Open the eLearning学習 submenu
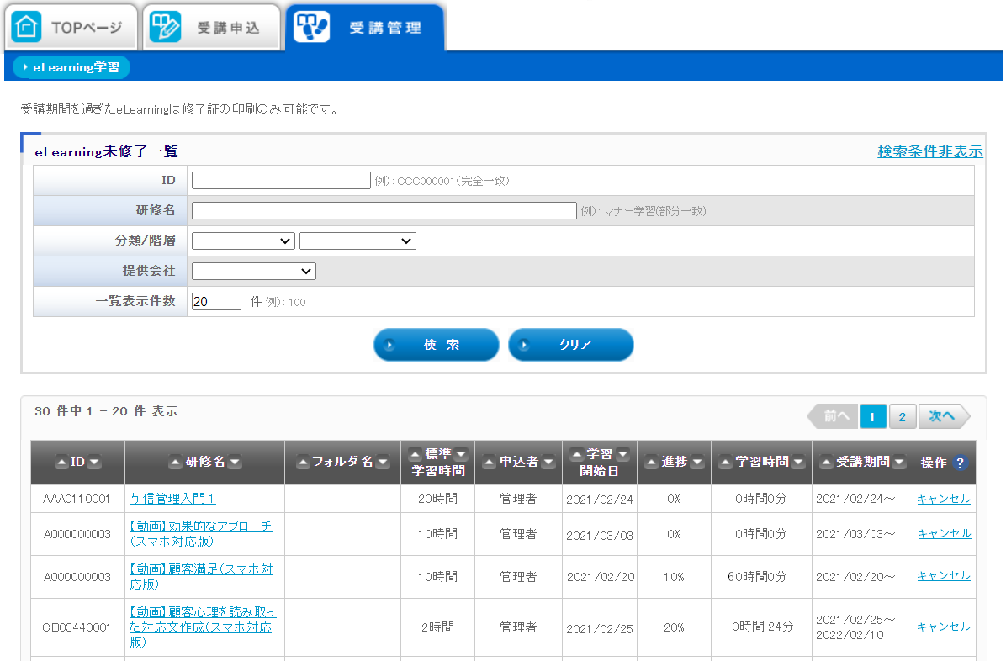The width and height of the screenshot is (1006, 661). 71,67
